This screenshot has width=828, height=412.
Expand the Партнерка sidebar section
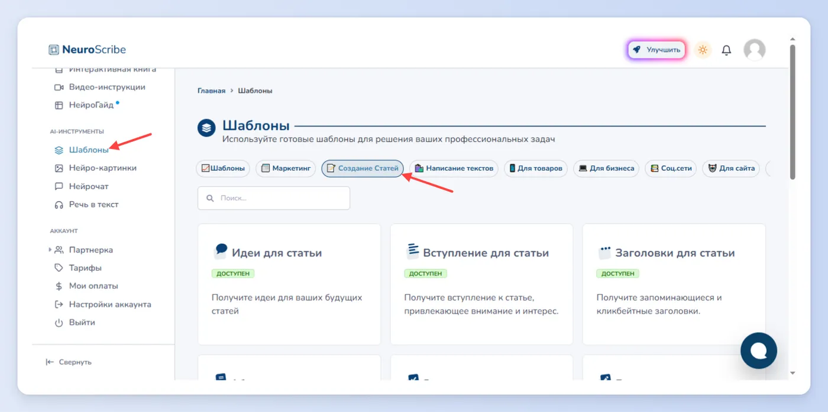(x=81, y=249)
